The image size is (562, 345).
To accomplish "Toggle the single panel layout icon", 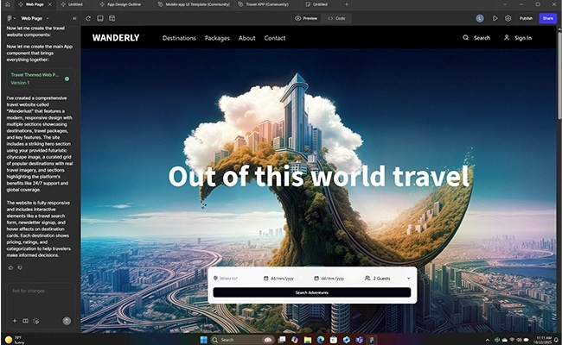I will [100, 18].
